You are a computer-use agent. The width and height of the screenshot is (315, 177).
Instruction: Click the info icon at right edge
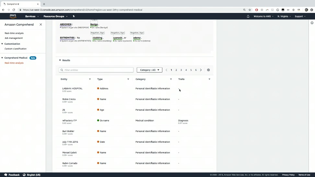click(x=312, y=23)
